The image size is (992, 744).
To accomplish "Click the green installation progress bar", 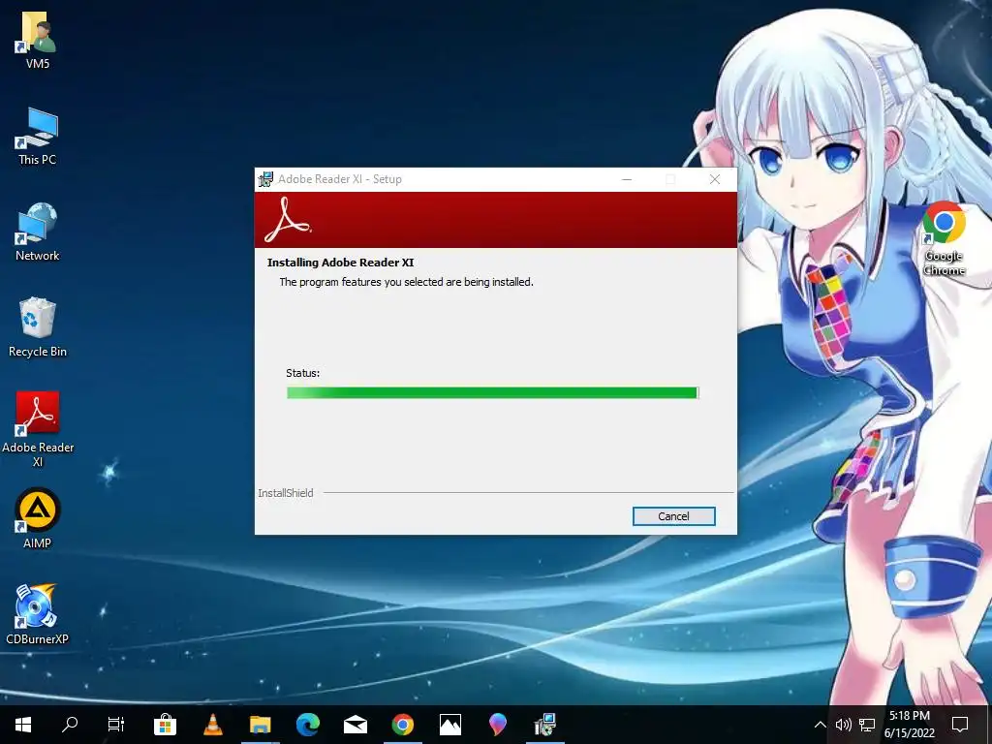I will (492, 393).
